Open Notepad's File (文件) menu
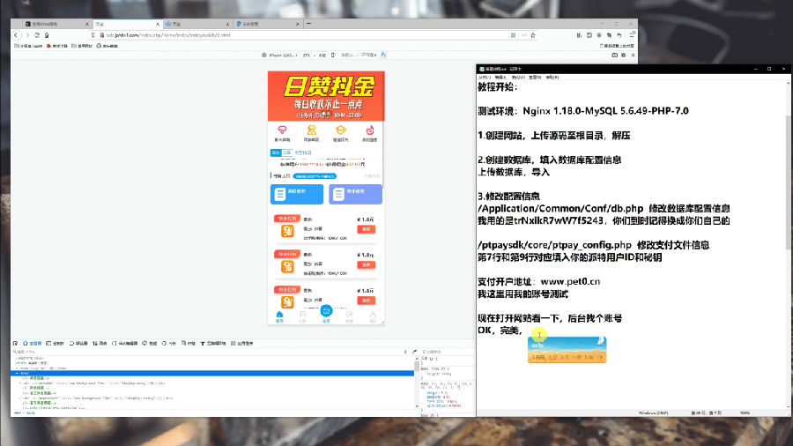The height and width of the screenshot is (446, 793). tap(485, 78)
